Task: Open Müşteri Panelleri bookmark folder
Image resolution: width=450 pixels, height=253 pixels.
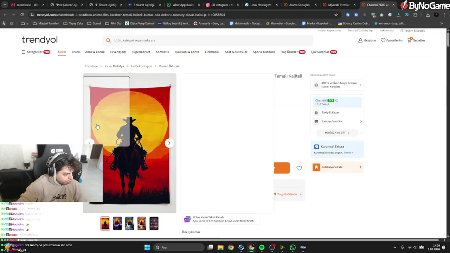Action: click(46, 23)
